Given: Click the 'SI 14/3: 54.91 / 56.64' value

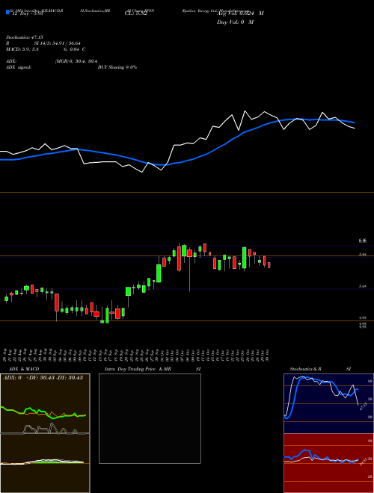Looking at the screenshot, I should 58,43.
